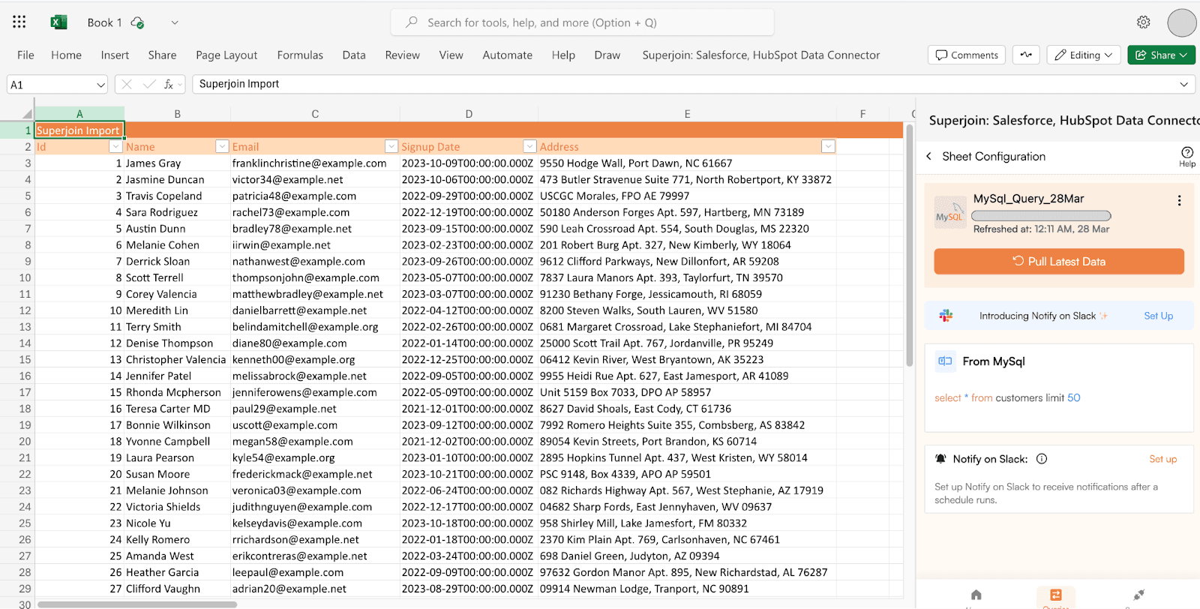The height and width of the screenshot is (609, 1200).
Task: Open the MySql_Query_28Mar three-dot menu
Action: (x=1179, y=200)
